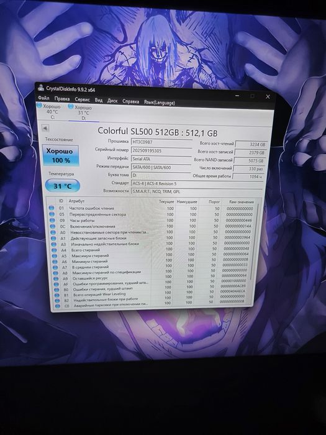Click raw value 000000003964
The width and height of the screenshot is (326, 435).
(237, 237)
